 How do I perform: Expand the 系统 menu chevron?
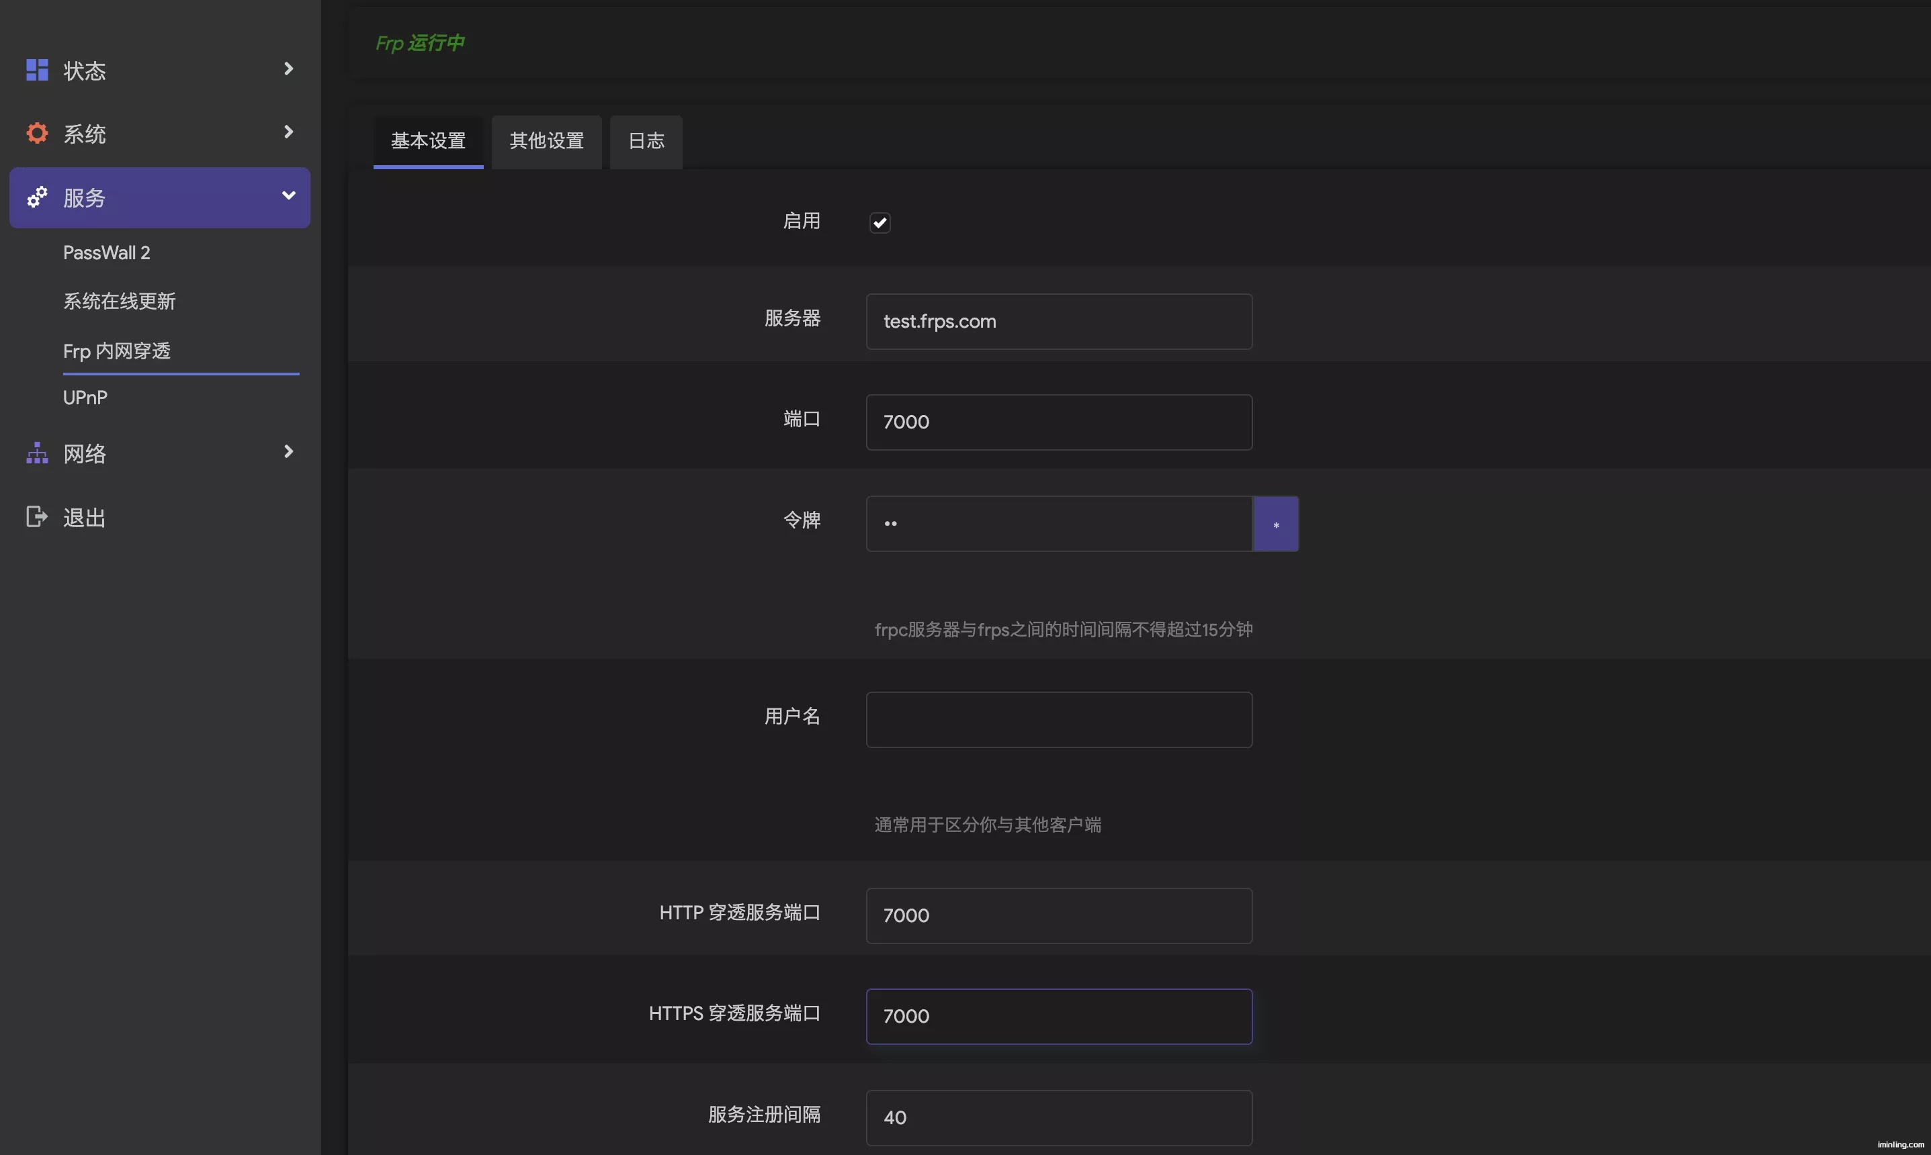[x=288, y=132]
